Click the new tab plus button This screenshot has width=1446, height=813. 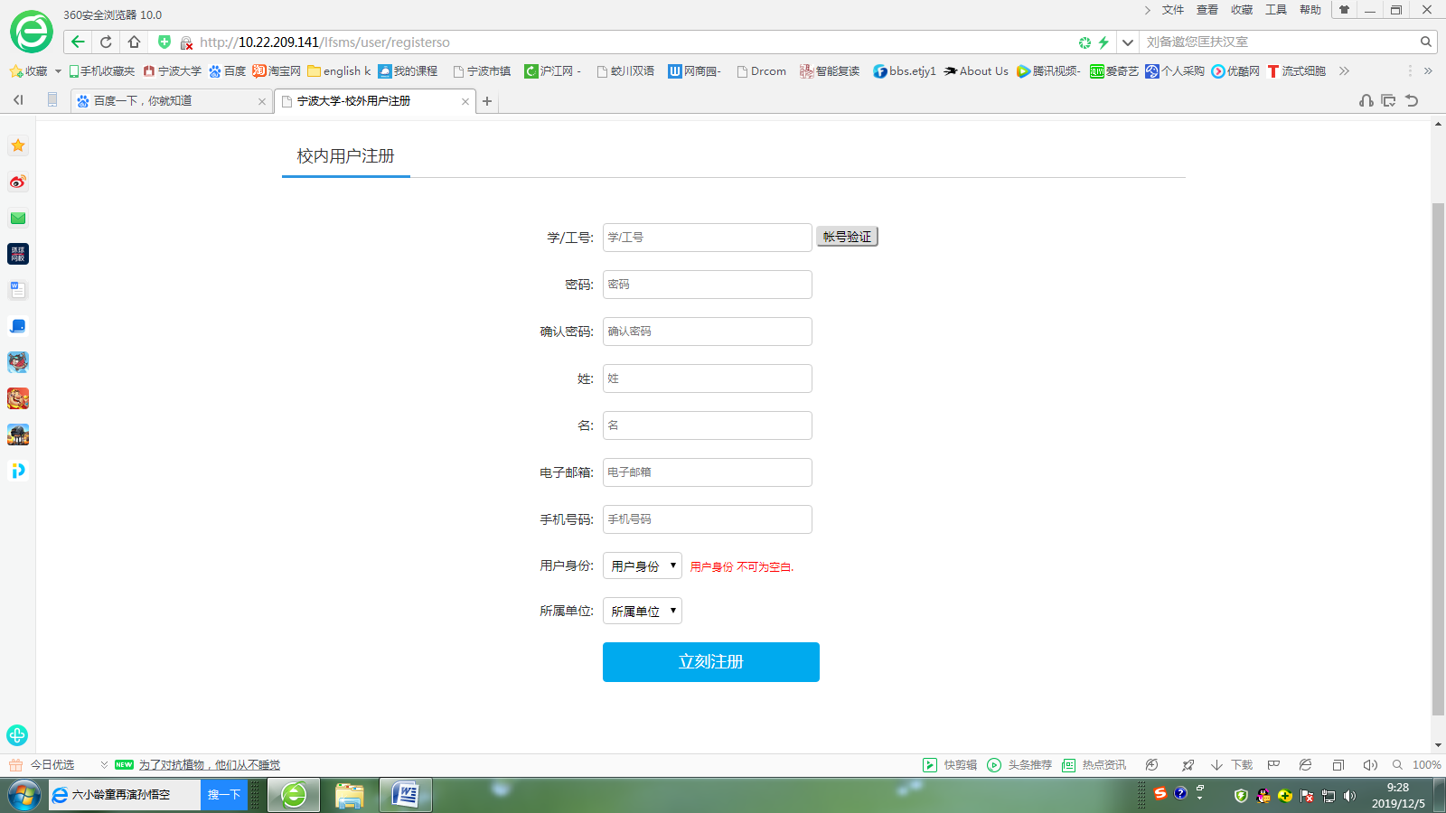point(487,101)
